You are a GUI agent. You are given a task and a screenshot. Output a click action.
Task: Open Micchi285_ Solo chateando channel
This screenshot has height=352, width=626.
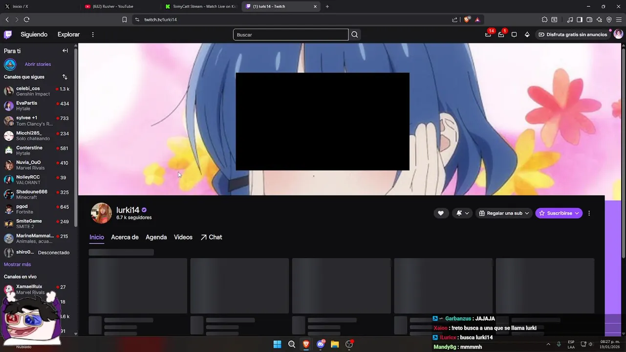pyautogui.click(x=37, y=135)
